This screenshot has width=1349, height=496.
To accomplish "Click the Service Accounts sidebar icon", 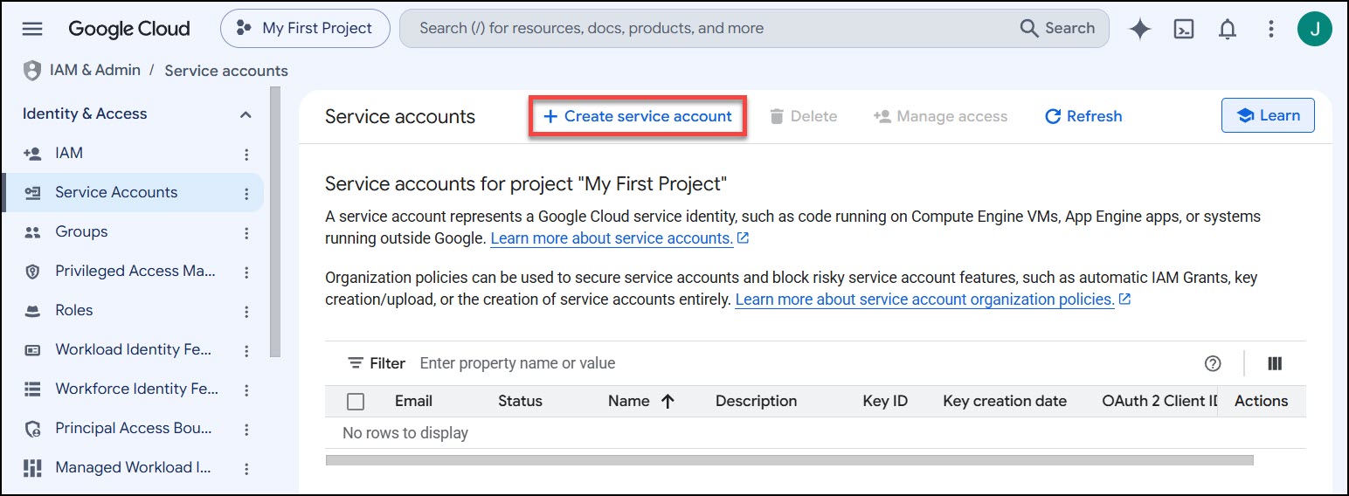I will click(x=32, y=193).
